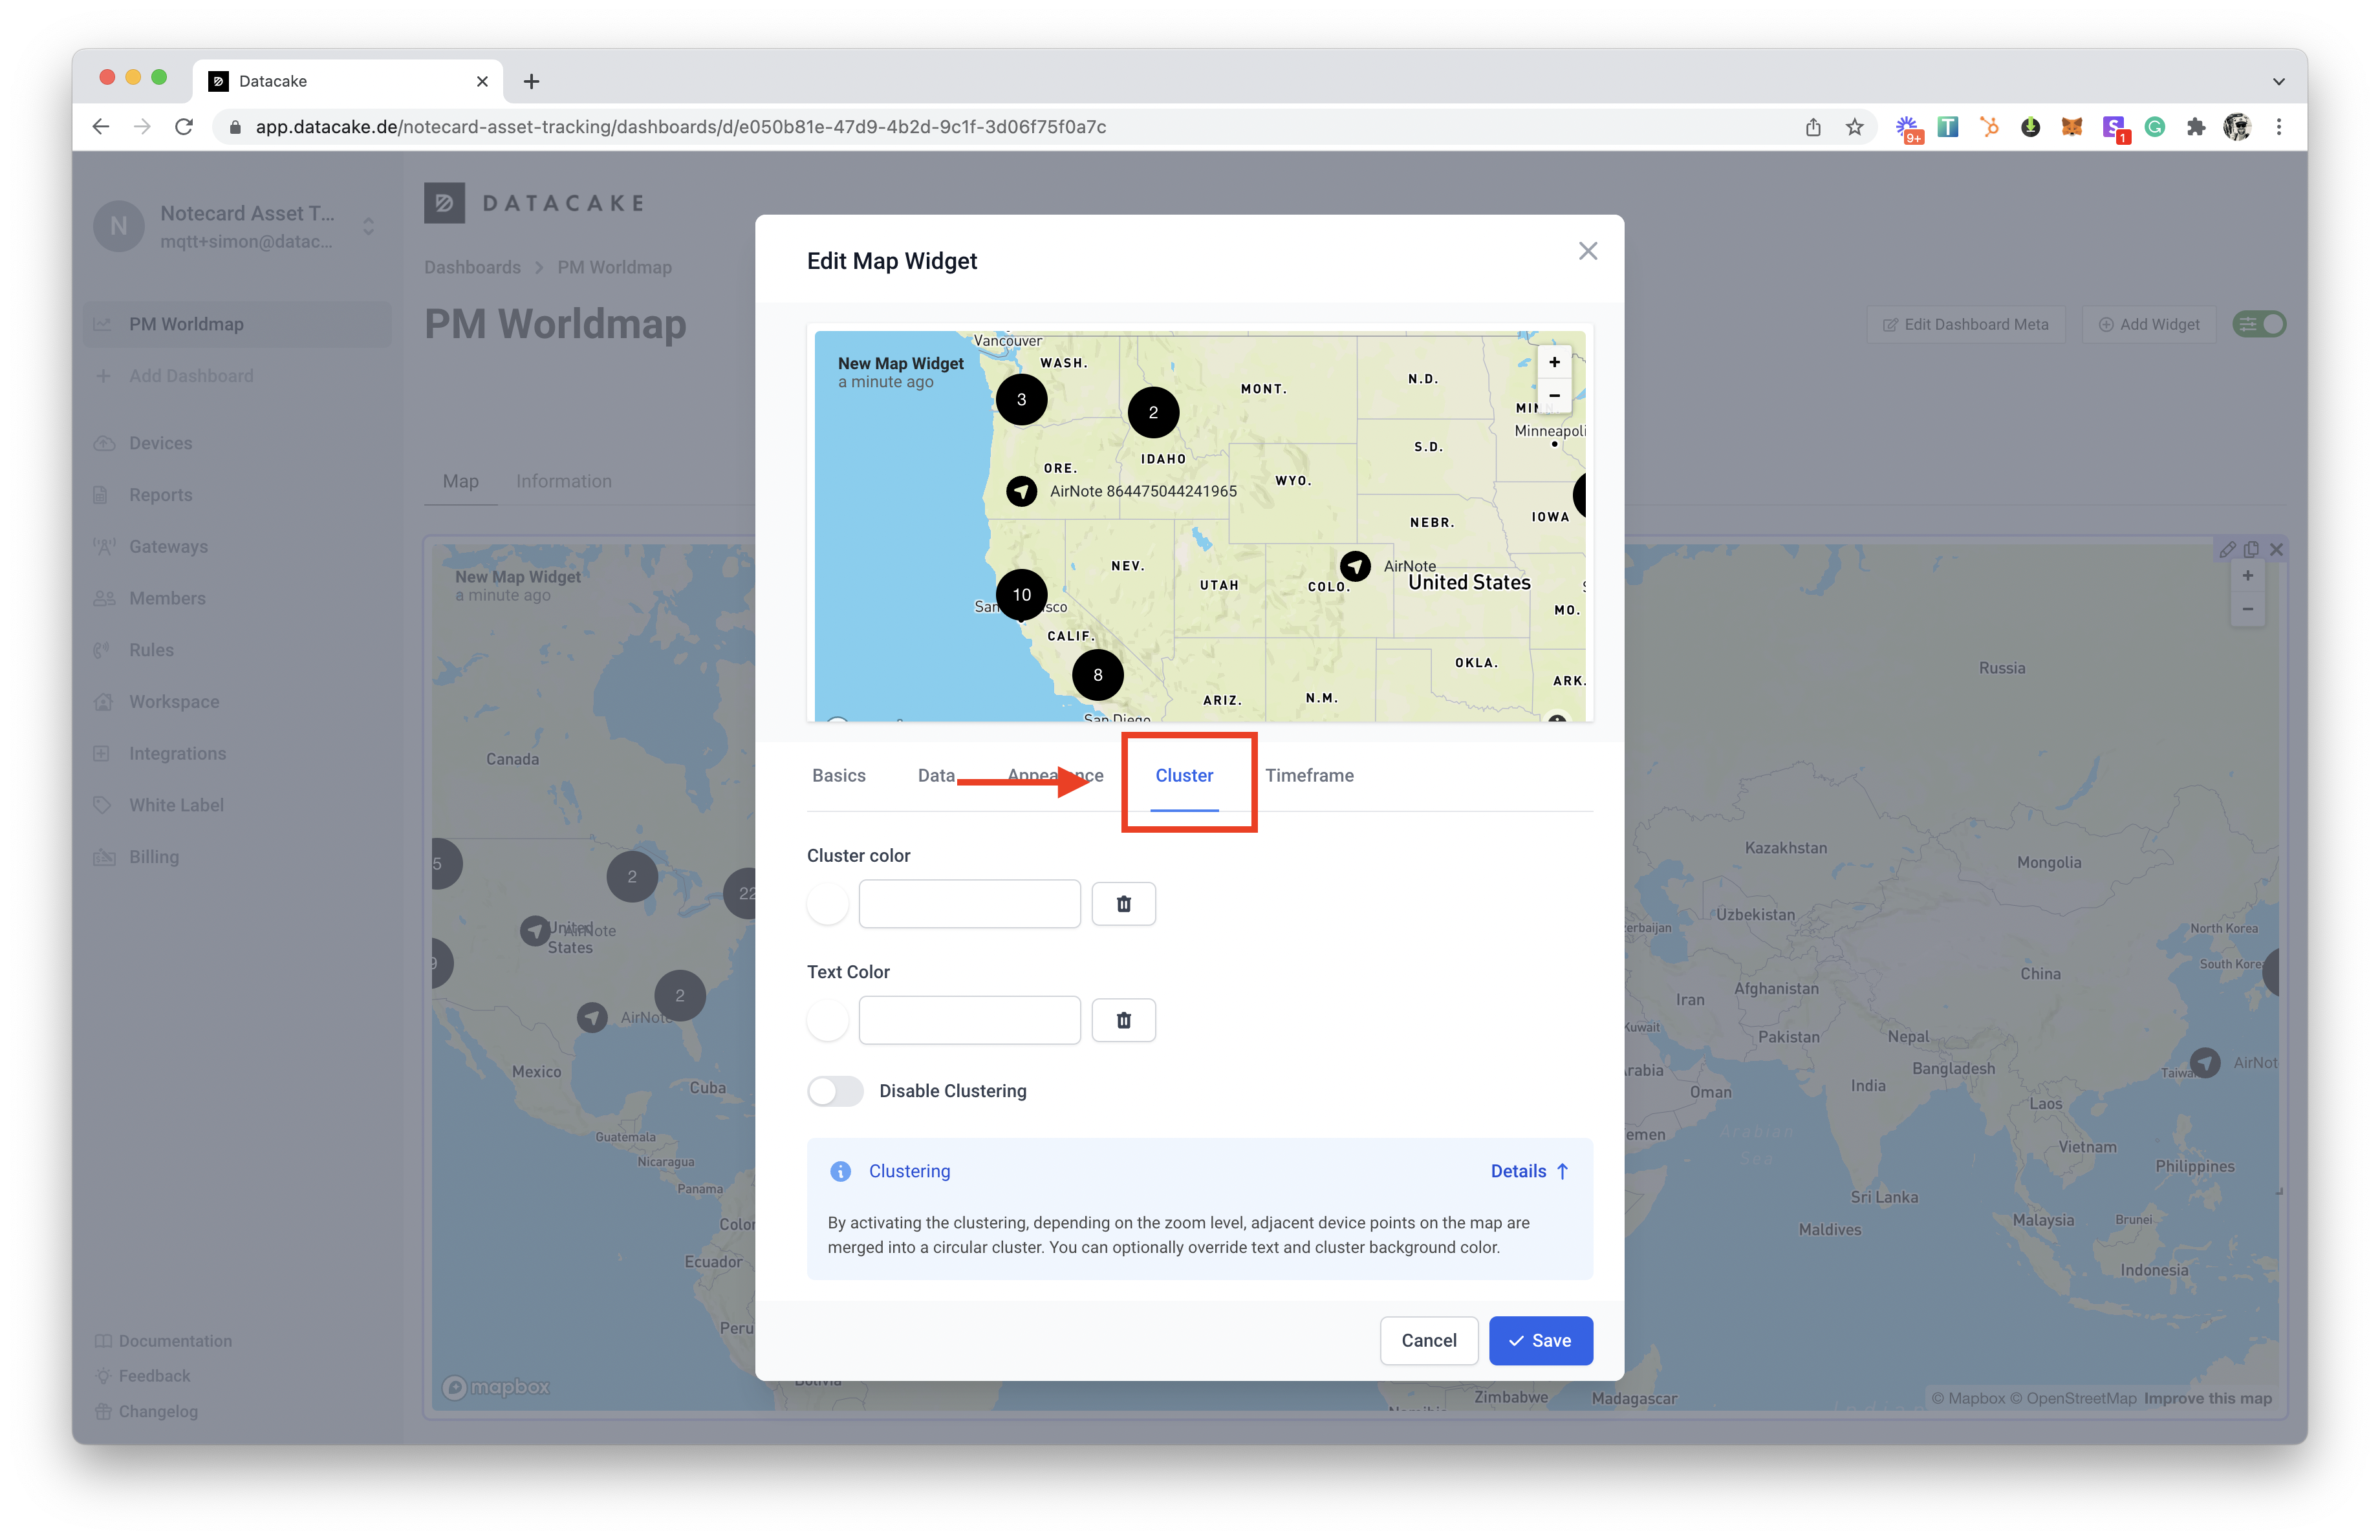2380x1540 pixels.
Task: Switch to the Cluster tab
Action: click(1184, 776)
